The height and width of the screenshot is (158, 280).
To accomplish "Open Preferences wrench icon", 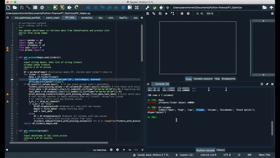I will click(x=147, y=7).
